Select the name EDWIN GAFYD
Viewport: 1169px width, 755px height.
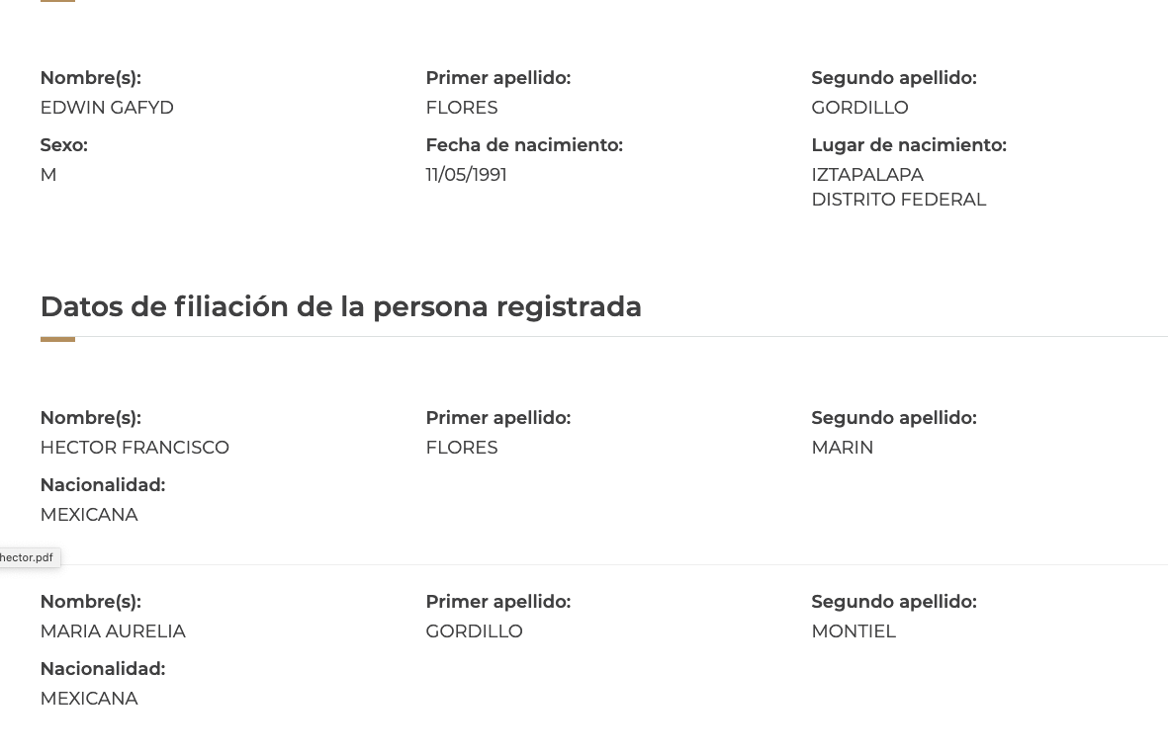[x=107, y=108]
